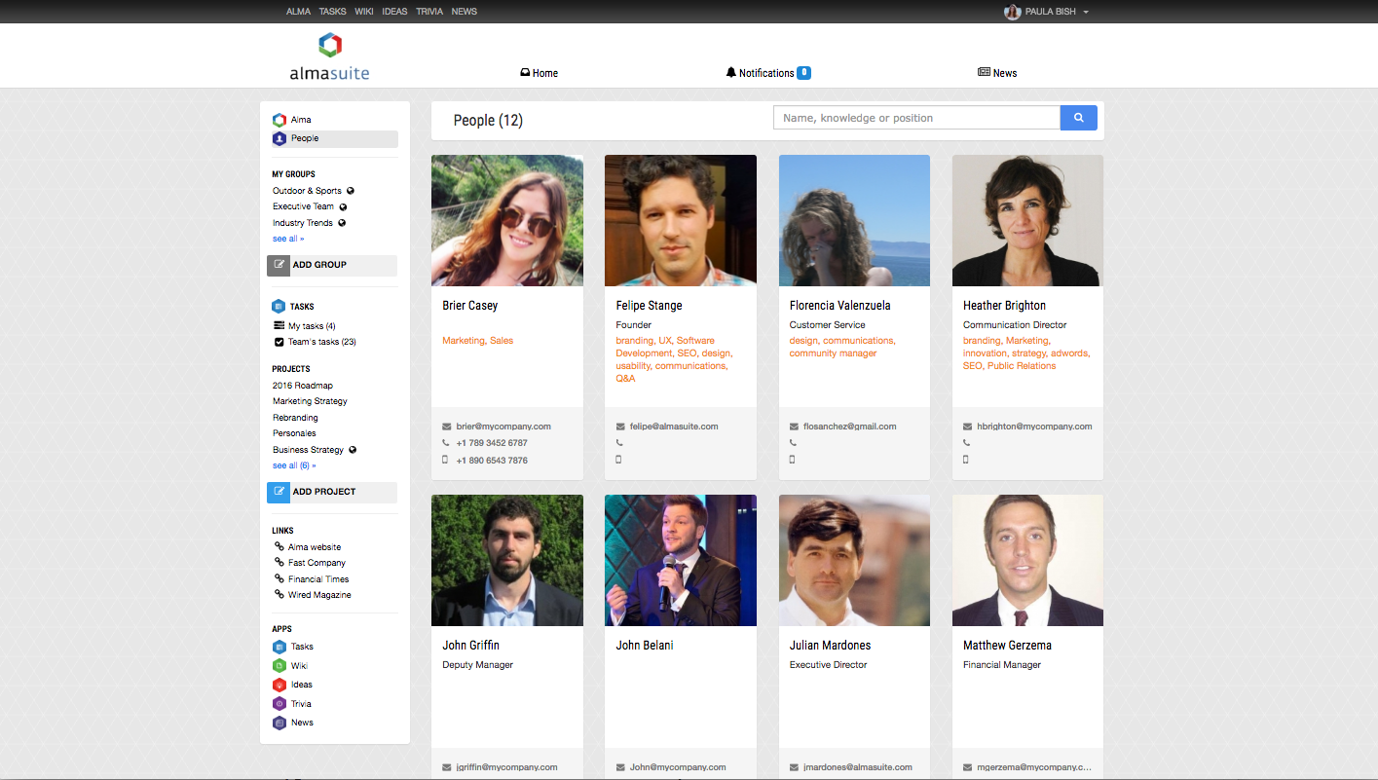The image size is (1378, 780).
Task: Click the Financial Times link icon
Action: pos(279,579)
